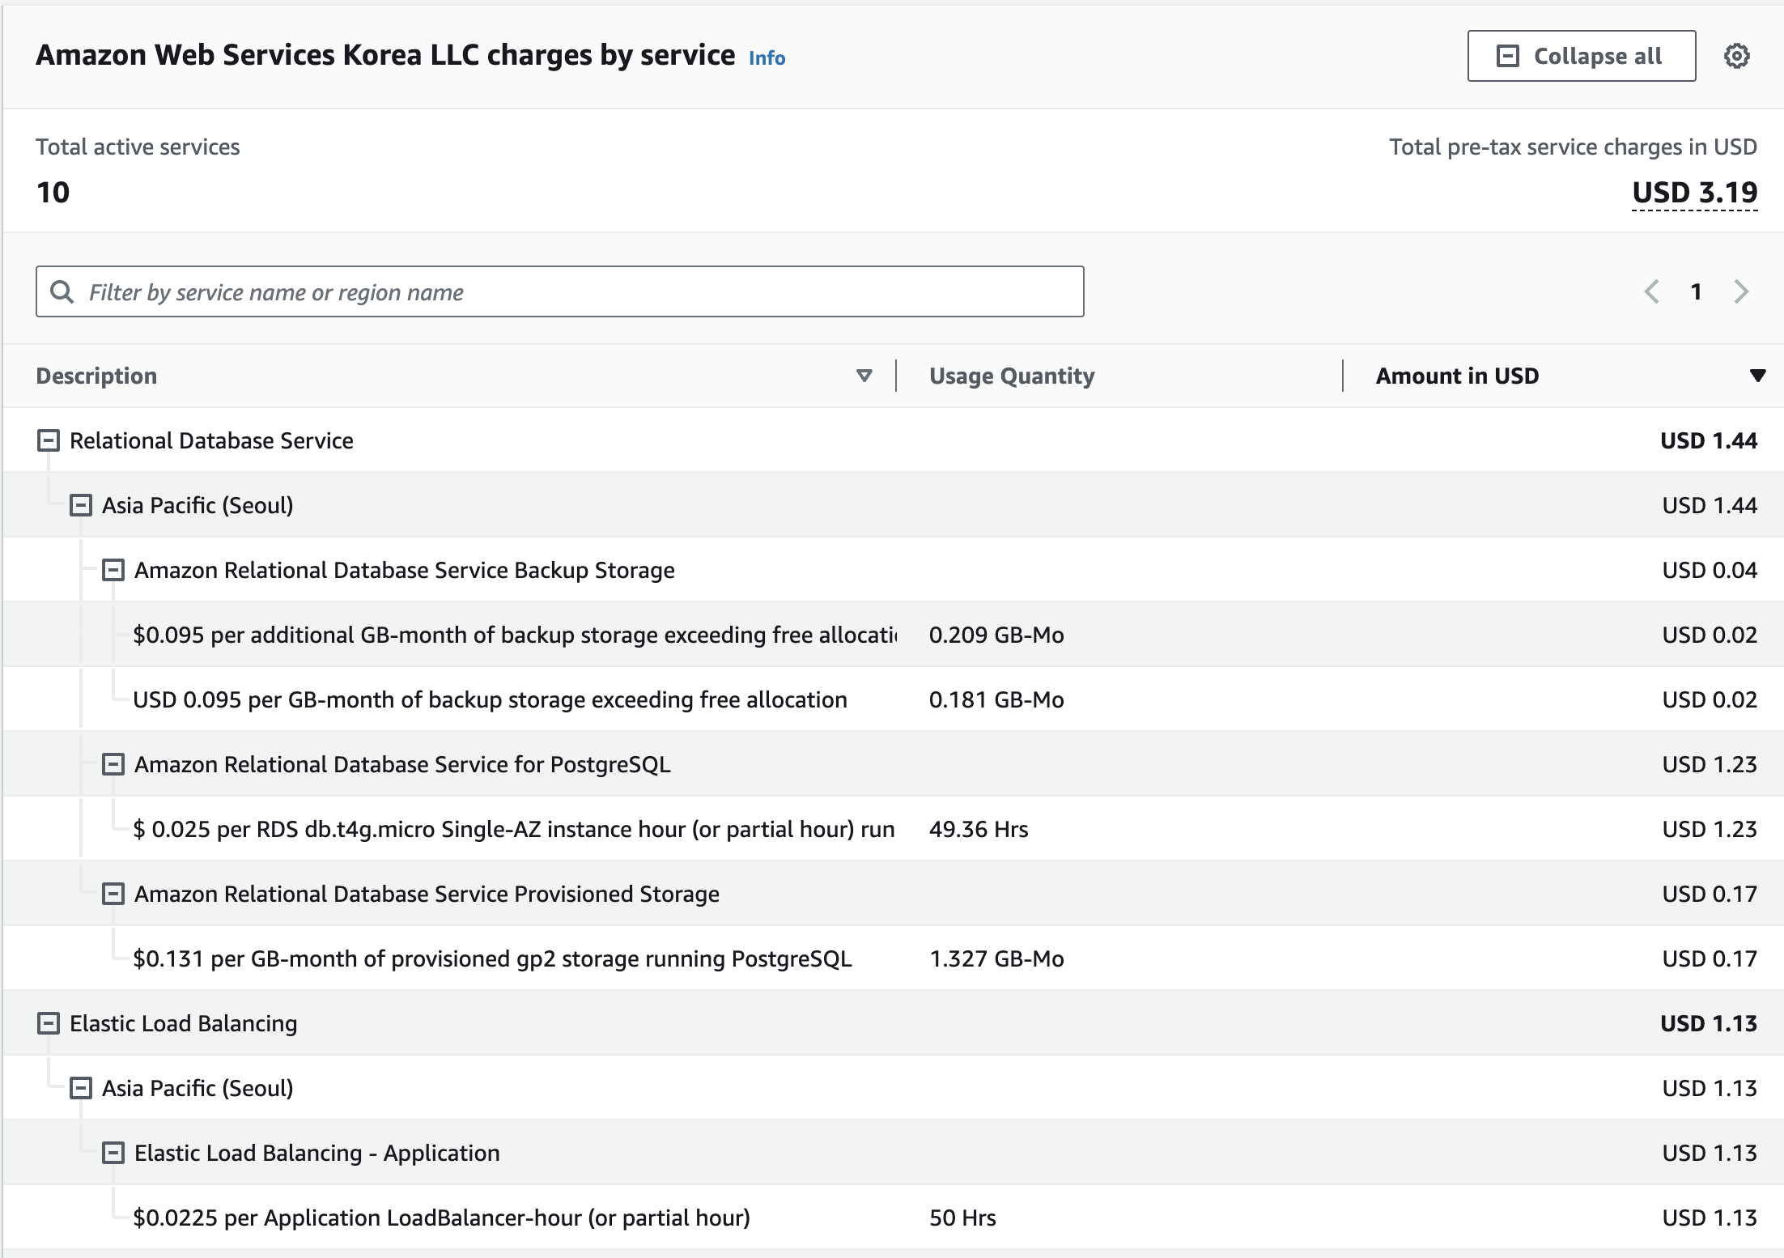Select page number 1 in pagination
The height and width of the screenshot is (1258, 1784).
tap(1696, 291)
